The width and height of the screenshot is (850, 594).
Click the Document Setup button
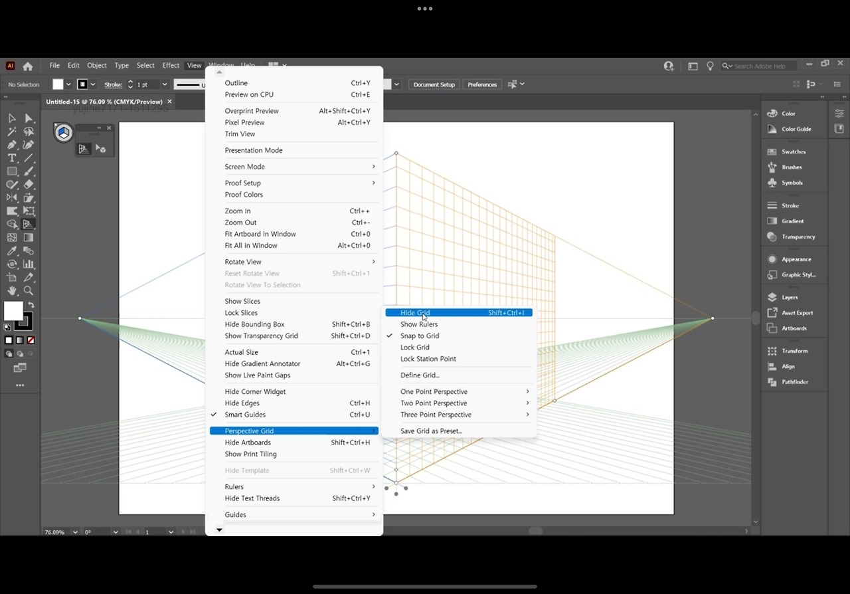434,84
